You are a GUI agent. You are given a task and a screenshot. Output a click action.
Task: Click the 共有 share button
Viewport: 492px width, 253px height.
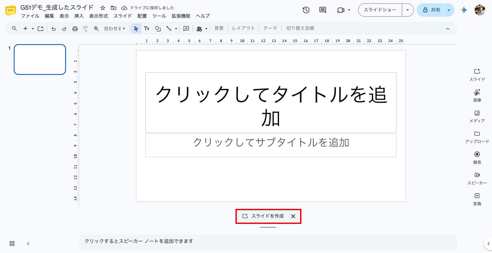430,10
